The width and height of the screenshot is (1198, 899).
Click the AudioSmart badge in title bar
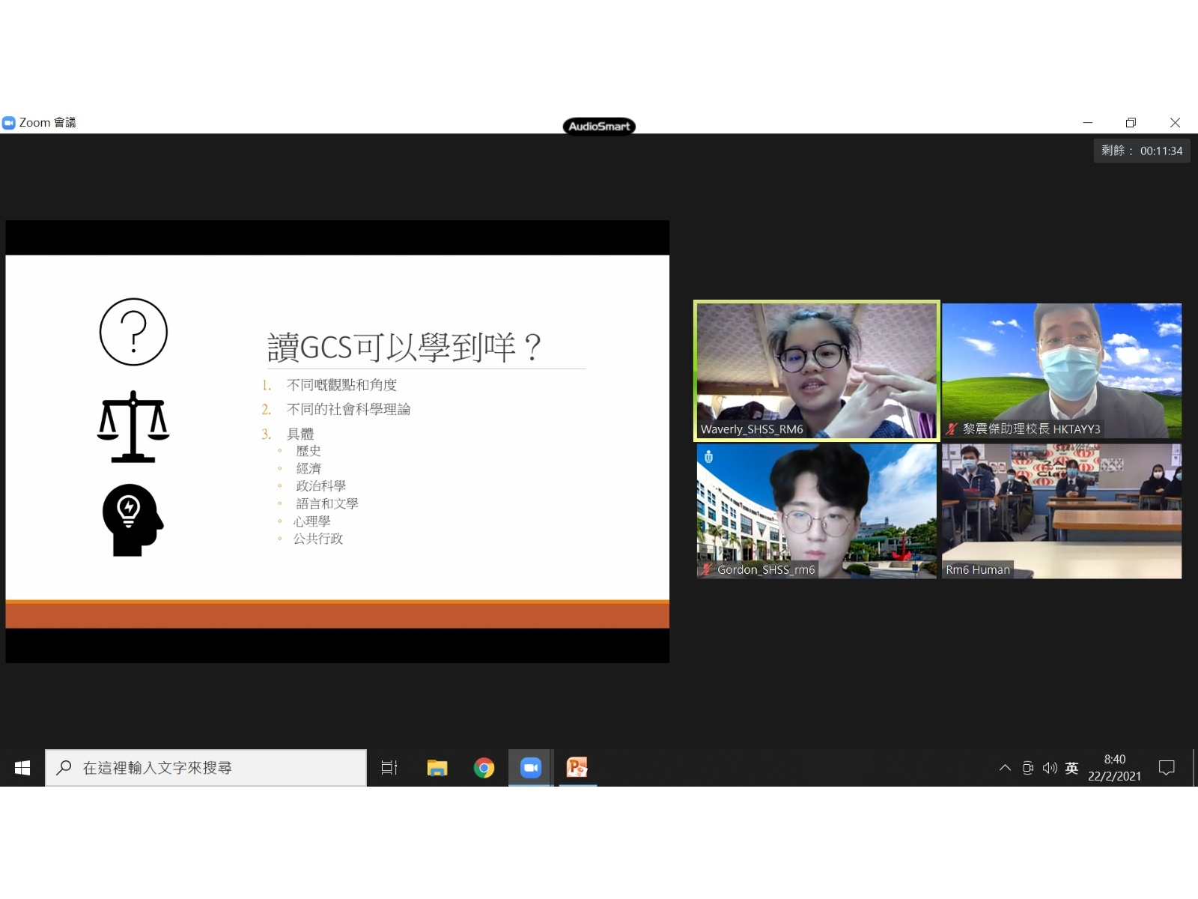point(599,126)
